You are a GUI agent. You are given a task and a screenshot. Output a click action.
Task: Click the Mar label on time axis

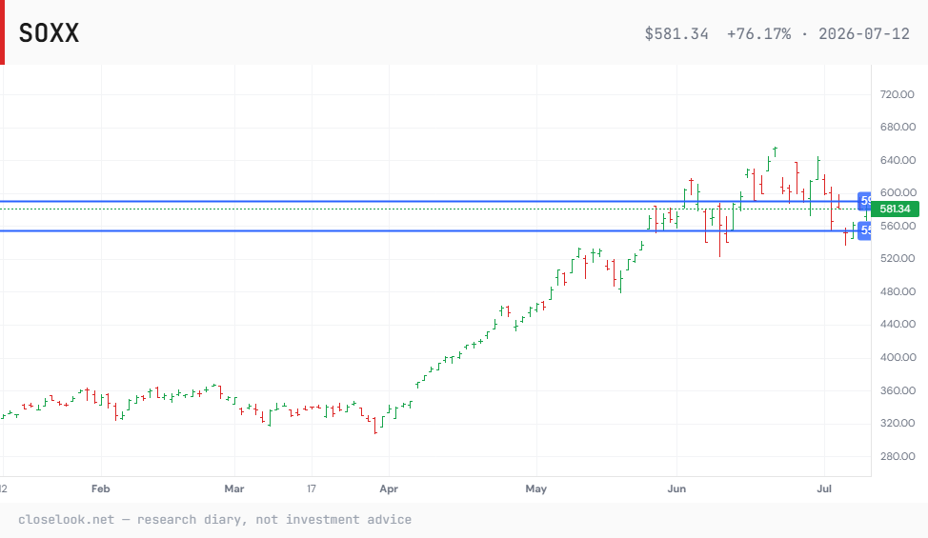234,488
